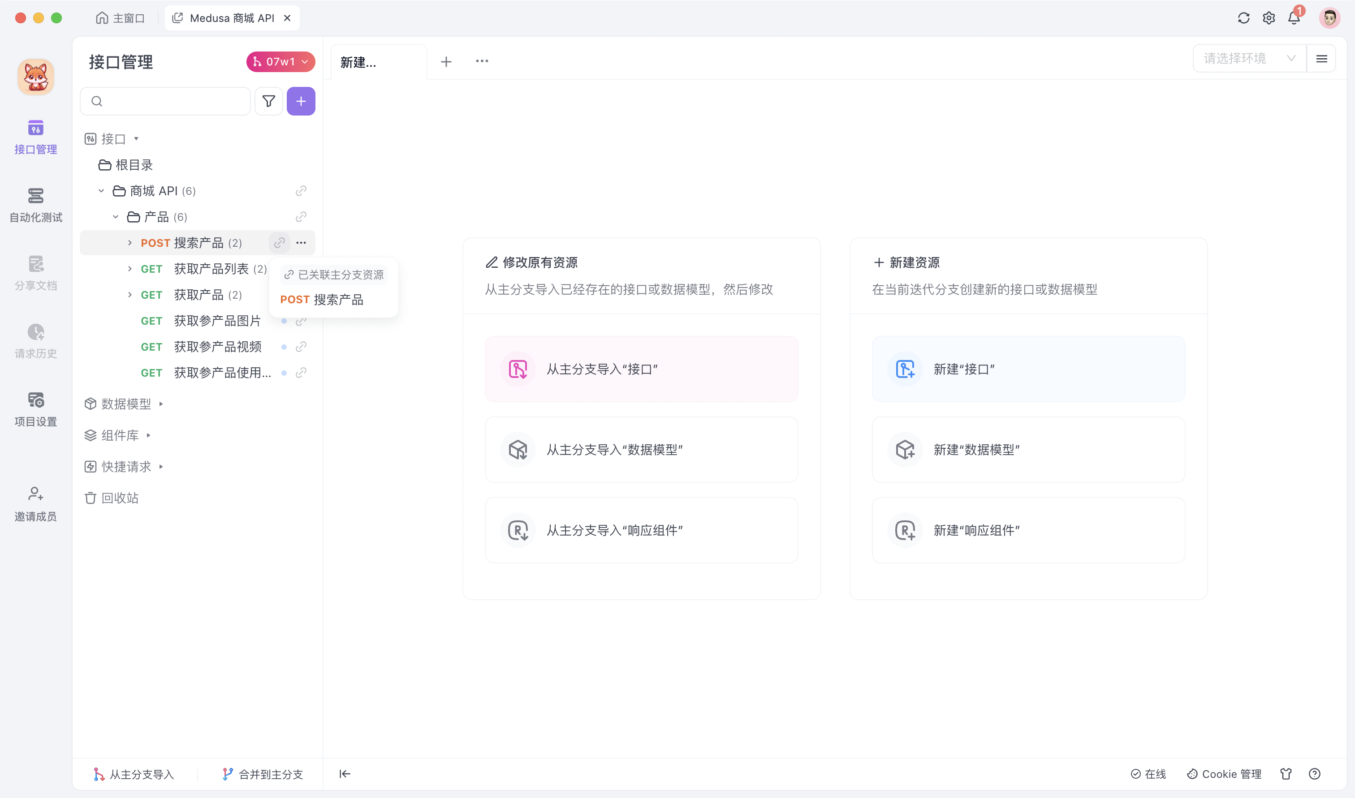Click 合并到主分支 at the bottom
This screenshot has width=1355, height=798.
pyautogui.click(x=262, y=774)
